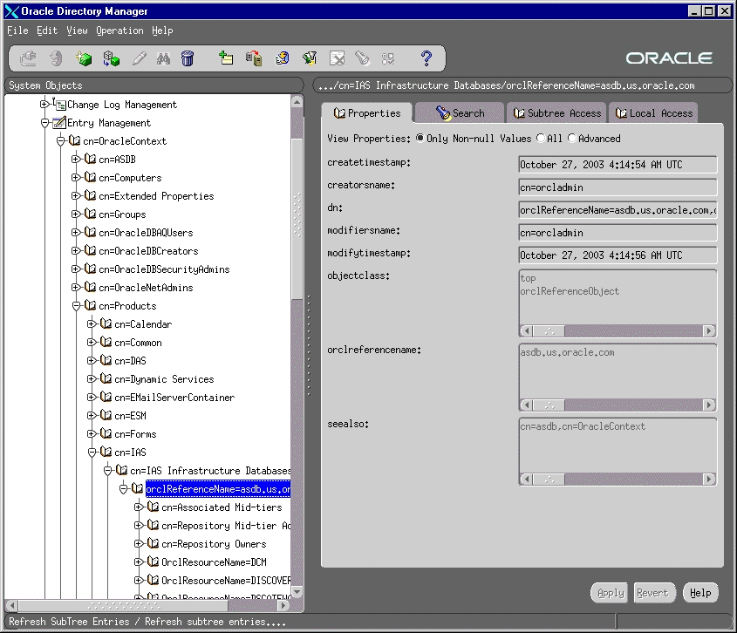Collapse the cn=Products tree node

[76, 306]
